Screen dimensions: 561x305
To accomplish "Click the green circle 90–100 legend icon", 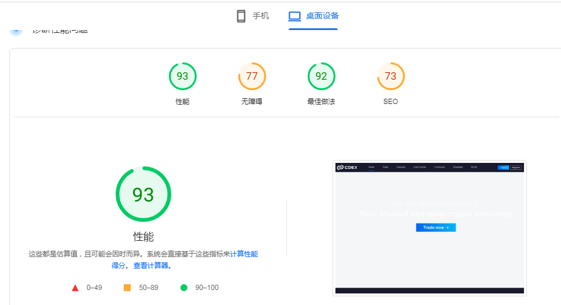I will tap(184, 288).
